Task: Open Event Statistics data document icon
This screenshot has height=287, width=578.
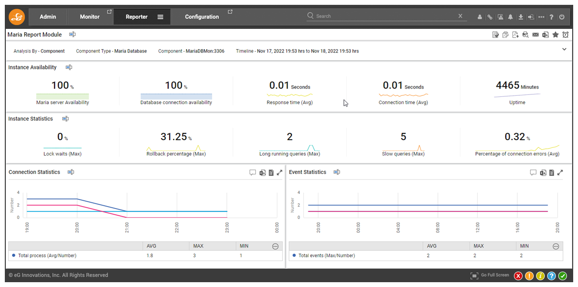Action: [552, 173]
